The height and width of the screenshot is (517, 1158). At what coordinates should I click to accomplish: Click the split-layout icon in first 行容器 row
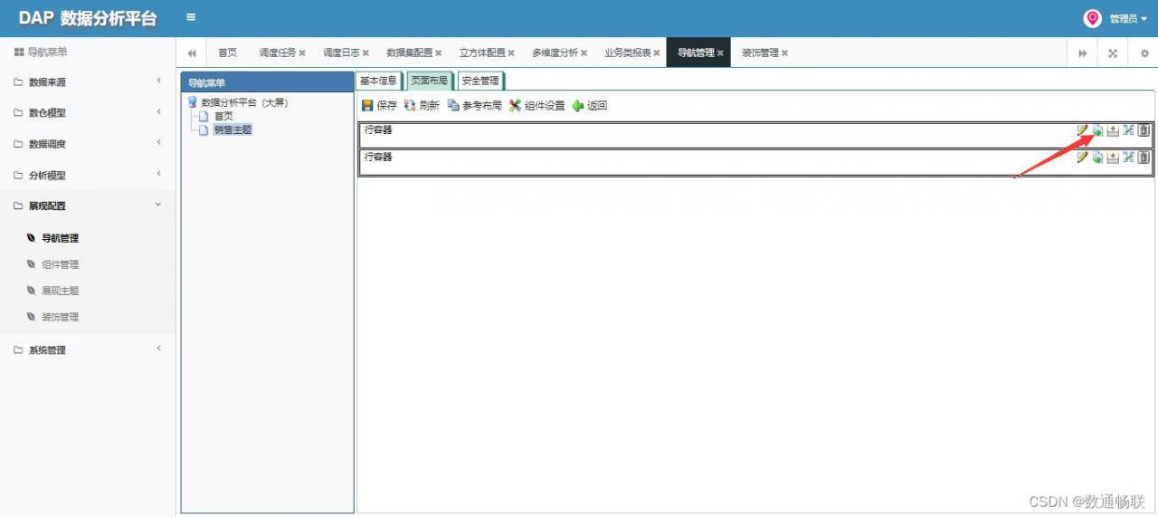click(1128, 130)
